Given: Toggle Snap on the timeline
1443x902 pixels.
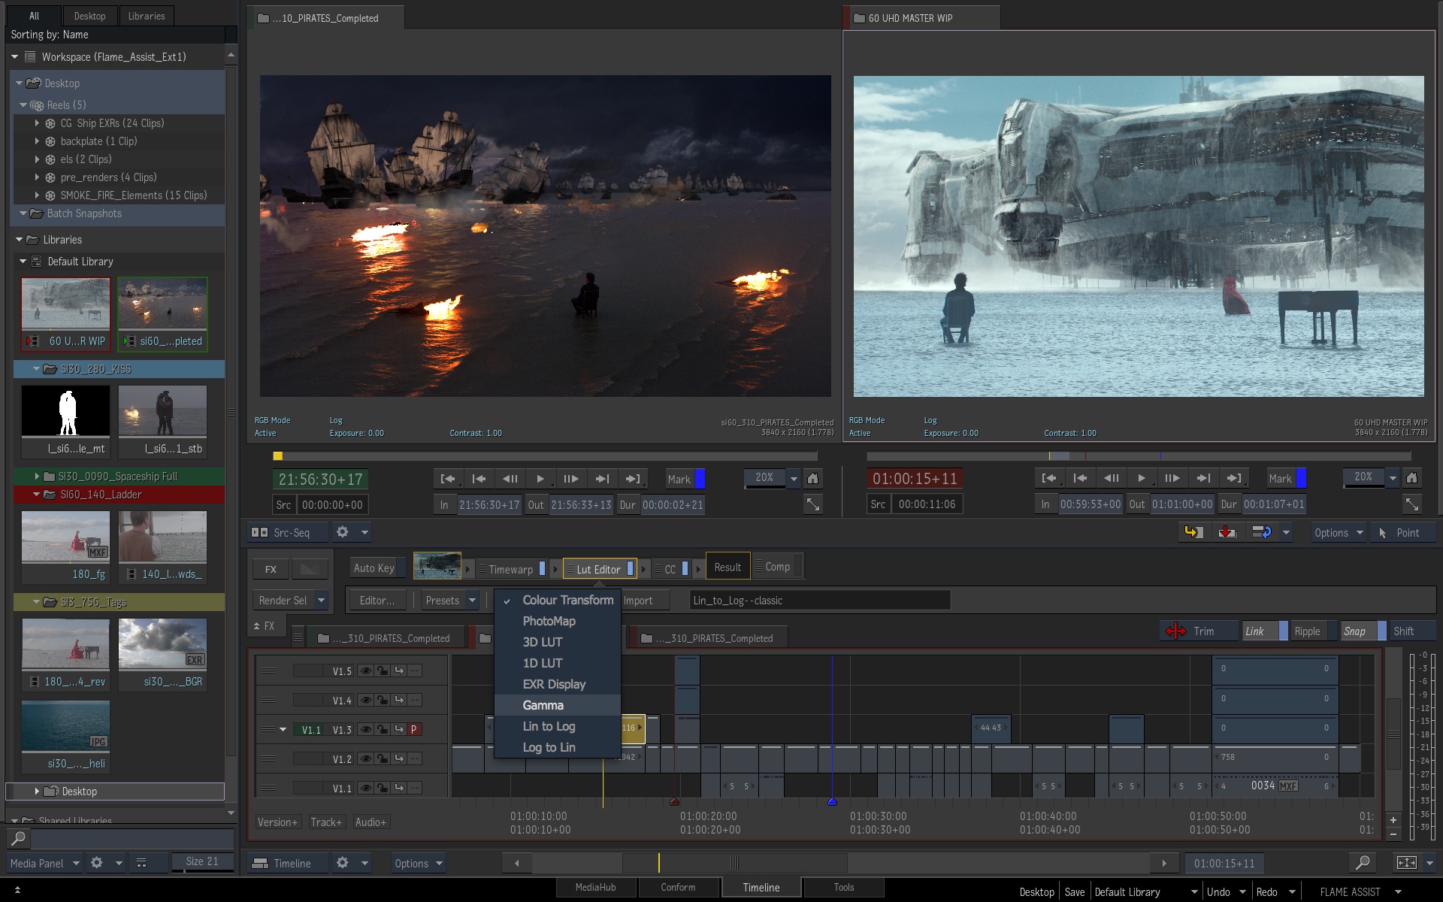Looking at the screenshot, I should pyautogui.click(x=1363, y=631).
